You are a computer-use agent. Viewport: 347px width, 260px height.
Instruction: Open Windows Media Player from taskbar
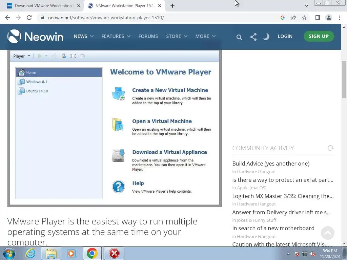(x=72, y=253)
